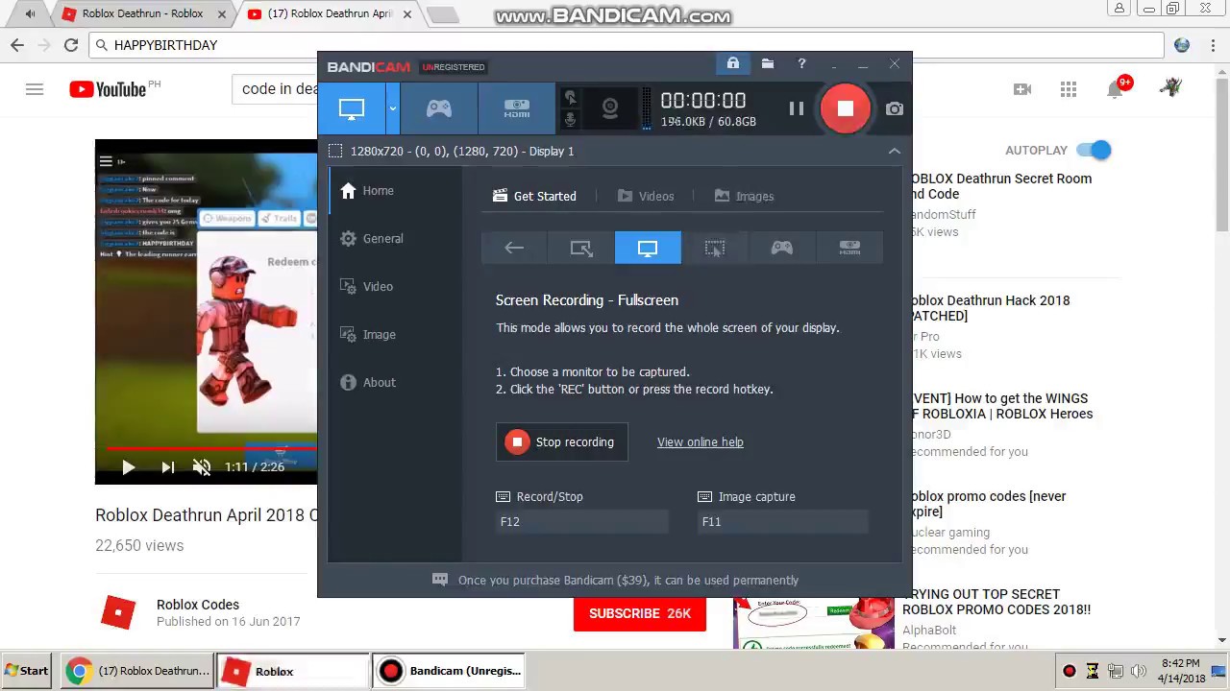
Task: Click the Stop recording button
Action: point(562,441)
